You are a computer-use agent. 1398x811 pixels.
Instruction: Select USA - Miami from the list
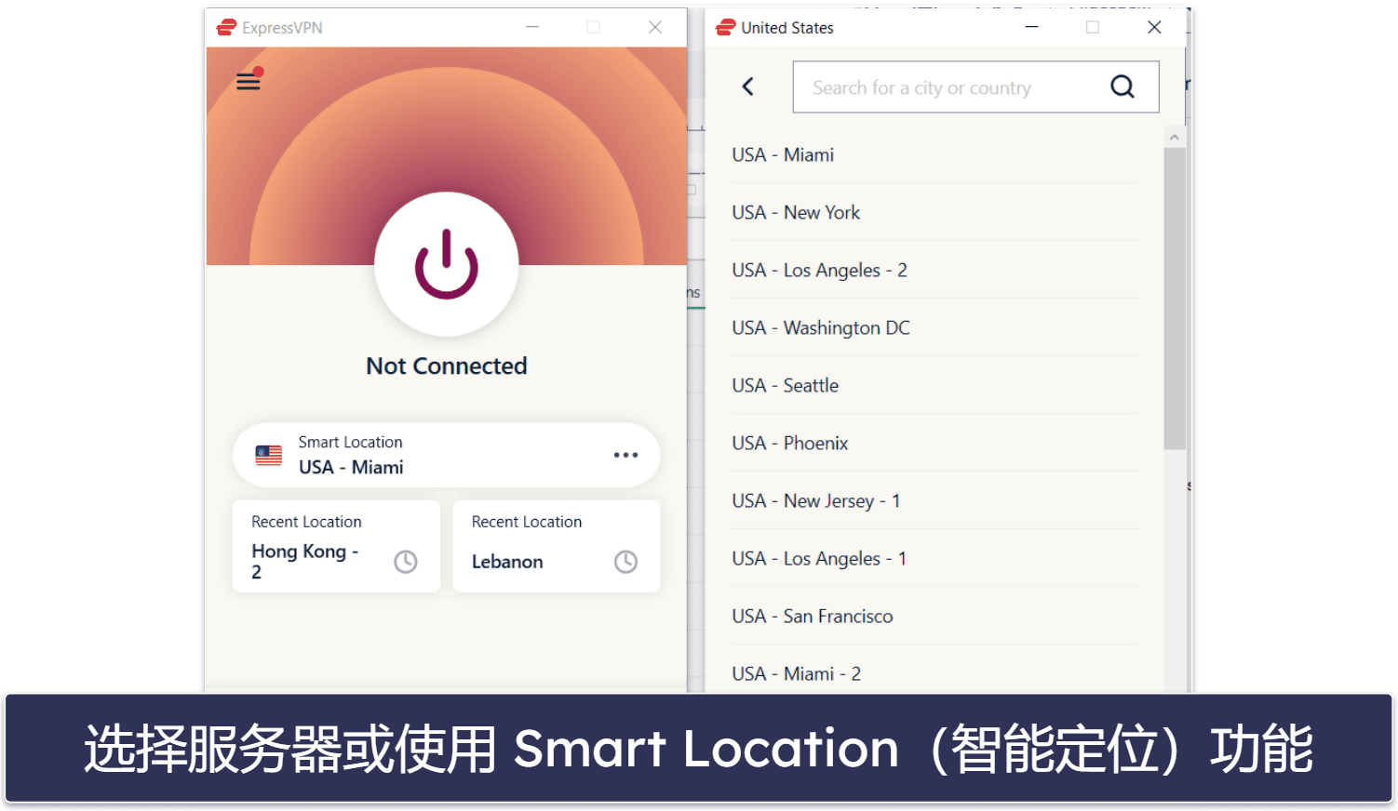(x=934, y=155)
